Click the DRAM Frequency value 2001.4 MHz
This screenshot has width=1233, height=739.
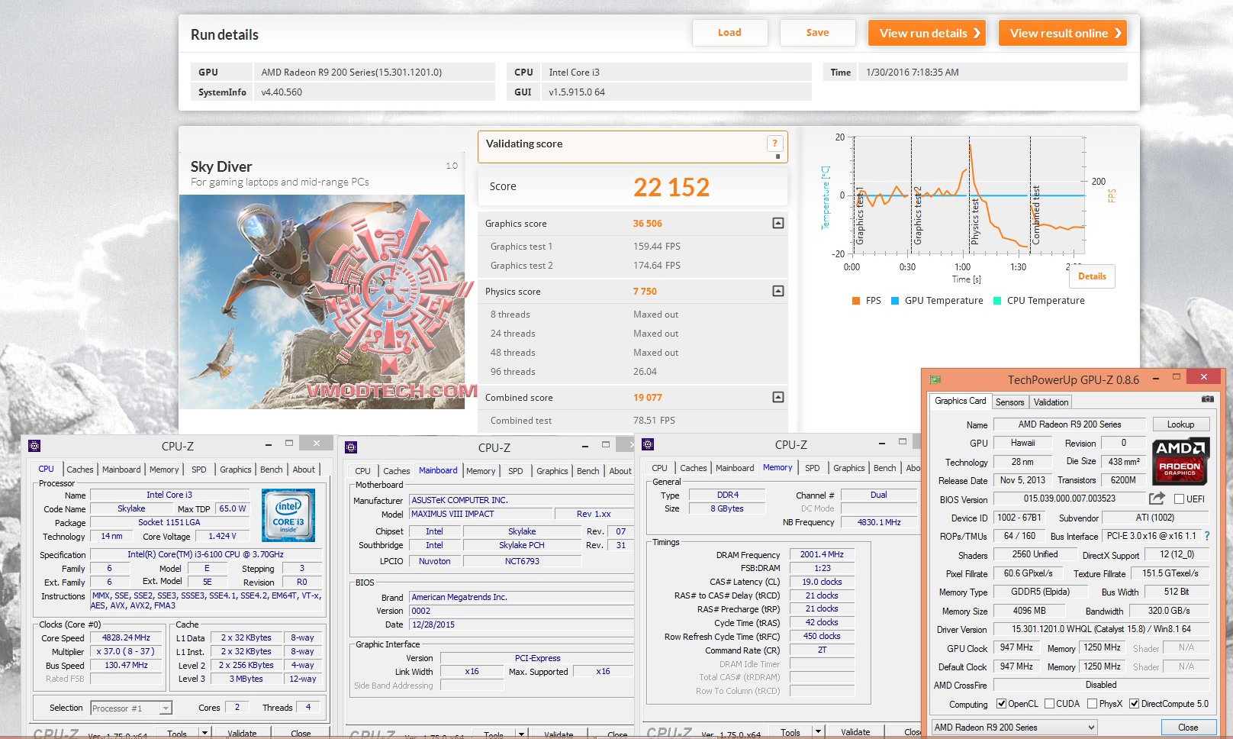pos(822,554)
